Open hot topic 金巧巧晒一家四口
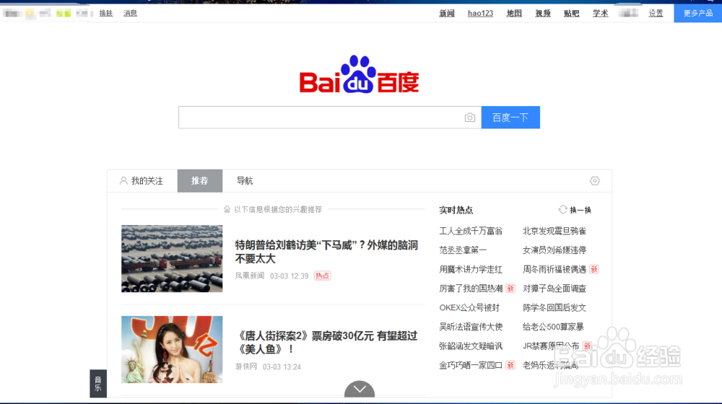The image size is (722, 404). [471, 365]
